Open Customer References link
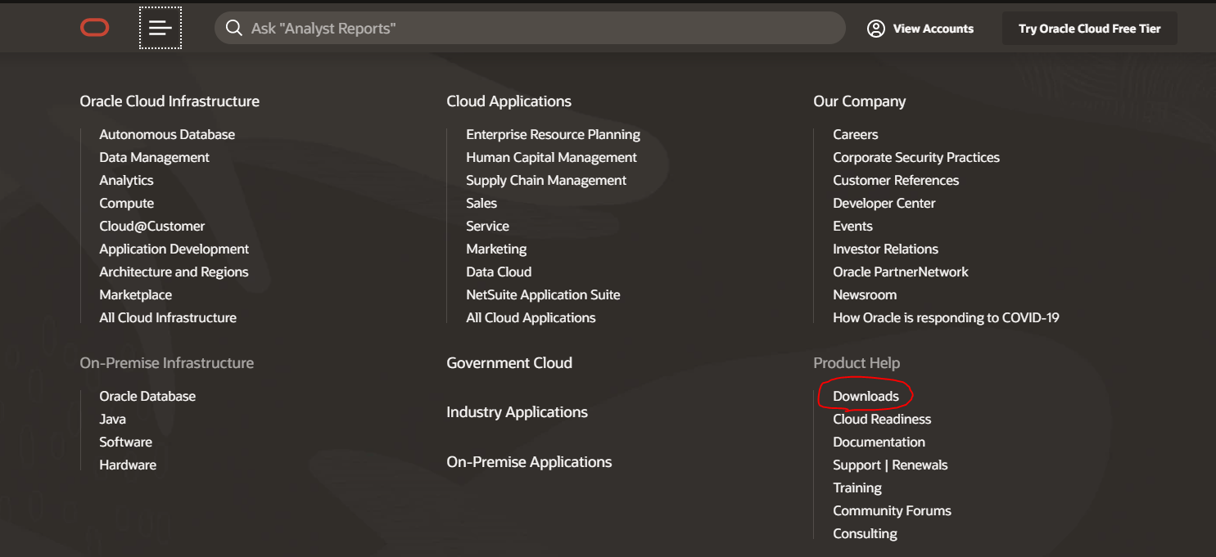The height and width of the screenshot is (557, 1216). 896,180
